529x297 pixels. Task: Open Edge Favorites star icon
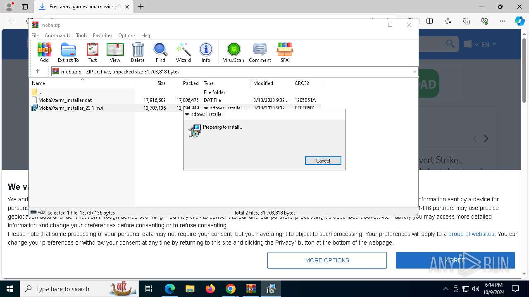point(448,21)
